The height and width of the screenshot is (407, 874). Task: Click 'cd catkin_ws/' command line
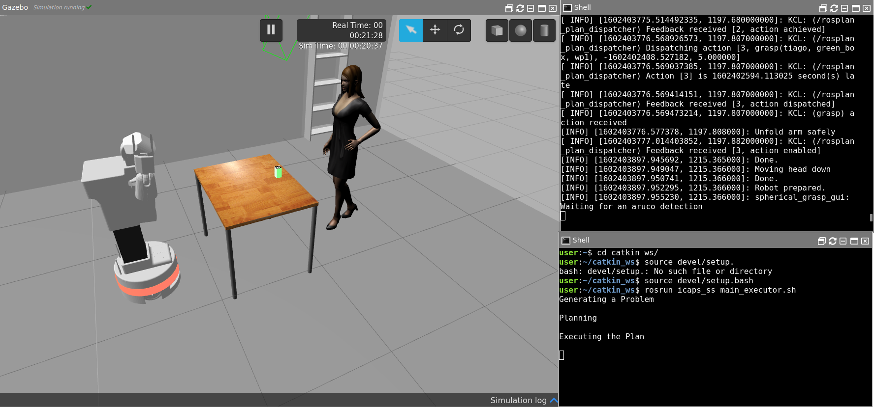point(627,253)
